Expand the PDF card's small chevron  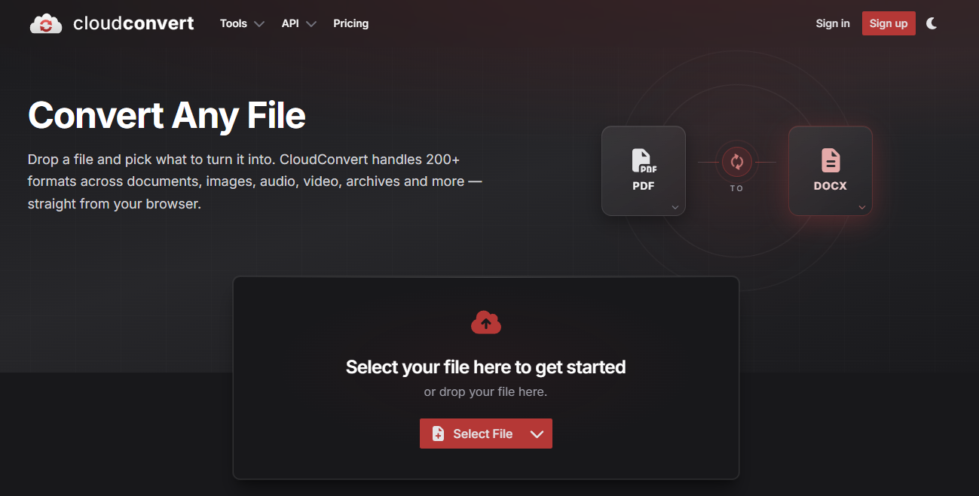(x=675, y=207)
